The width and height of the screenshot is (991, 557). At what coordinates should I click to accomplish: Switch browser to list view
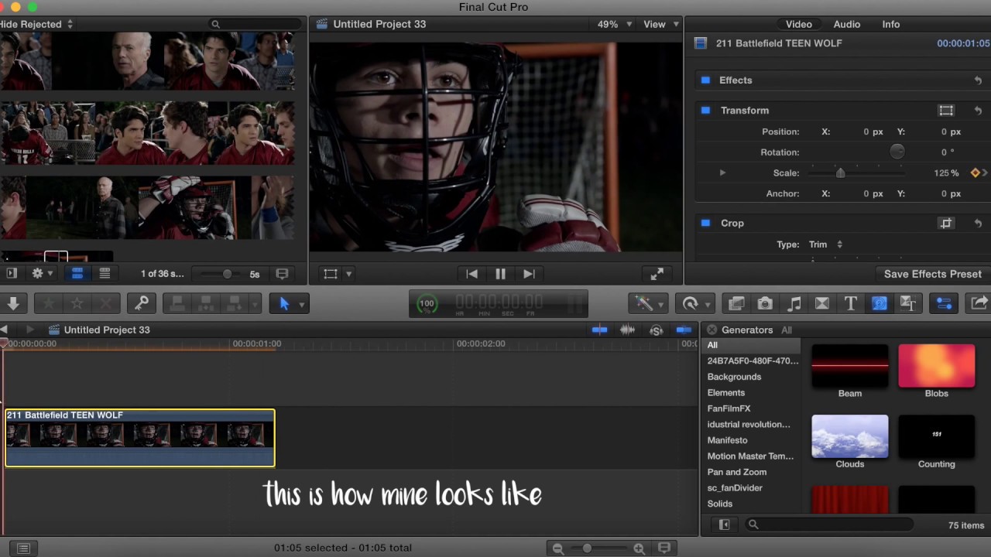pyautogui.click(x=105, y=274)
